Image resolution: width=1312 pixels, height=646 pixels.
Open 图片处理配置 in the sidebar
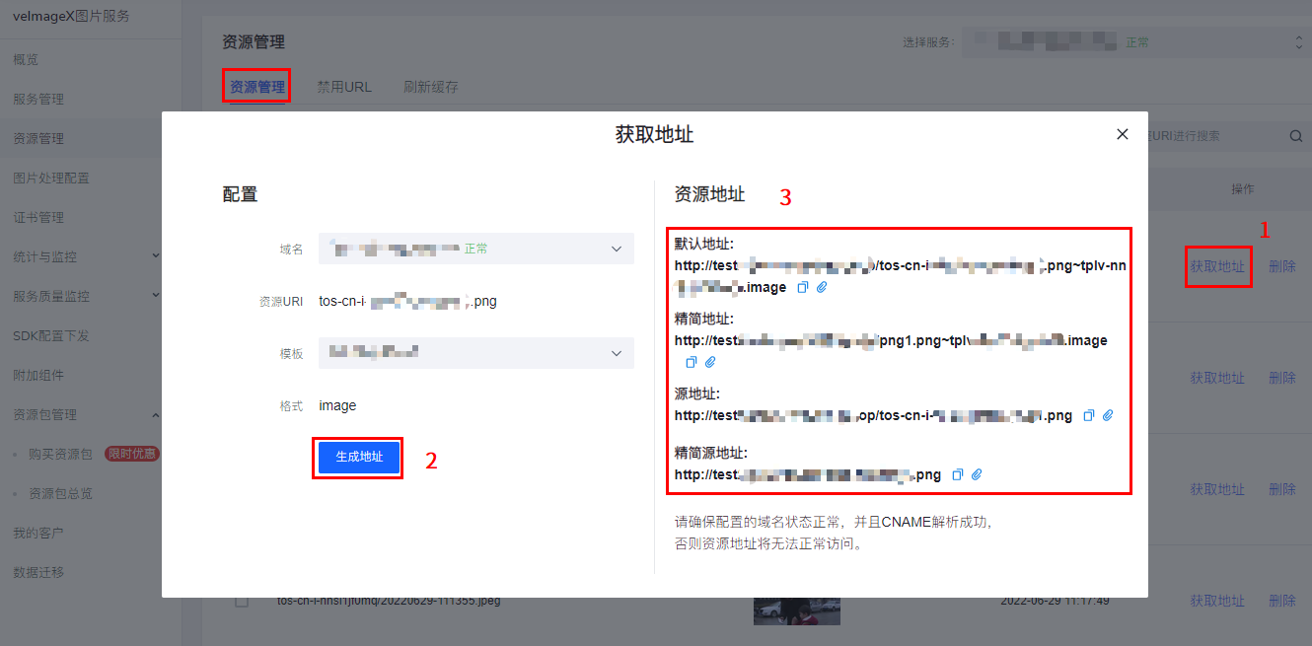[x=51, y=178]
